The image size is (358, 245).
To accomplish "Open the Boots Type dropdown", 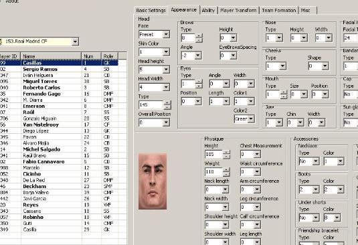I will 316,189.
